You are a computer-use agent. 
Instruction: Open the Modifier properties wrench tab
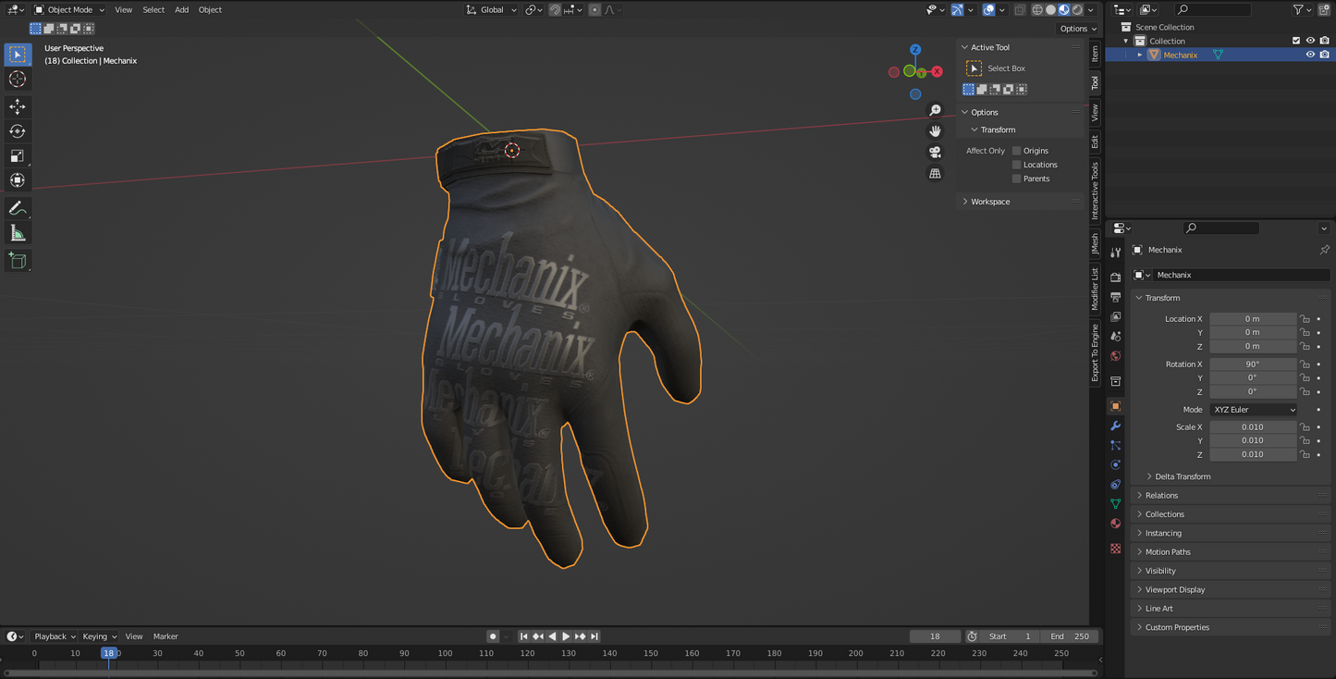pos(1116,426)
